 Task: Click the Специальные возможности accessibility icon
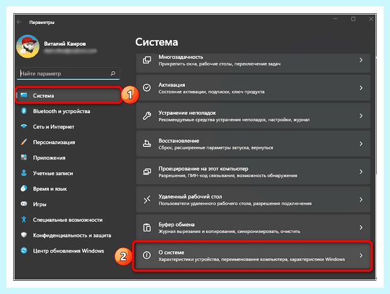pyautogui.click(x=24, y=219)
